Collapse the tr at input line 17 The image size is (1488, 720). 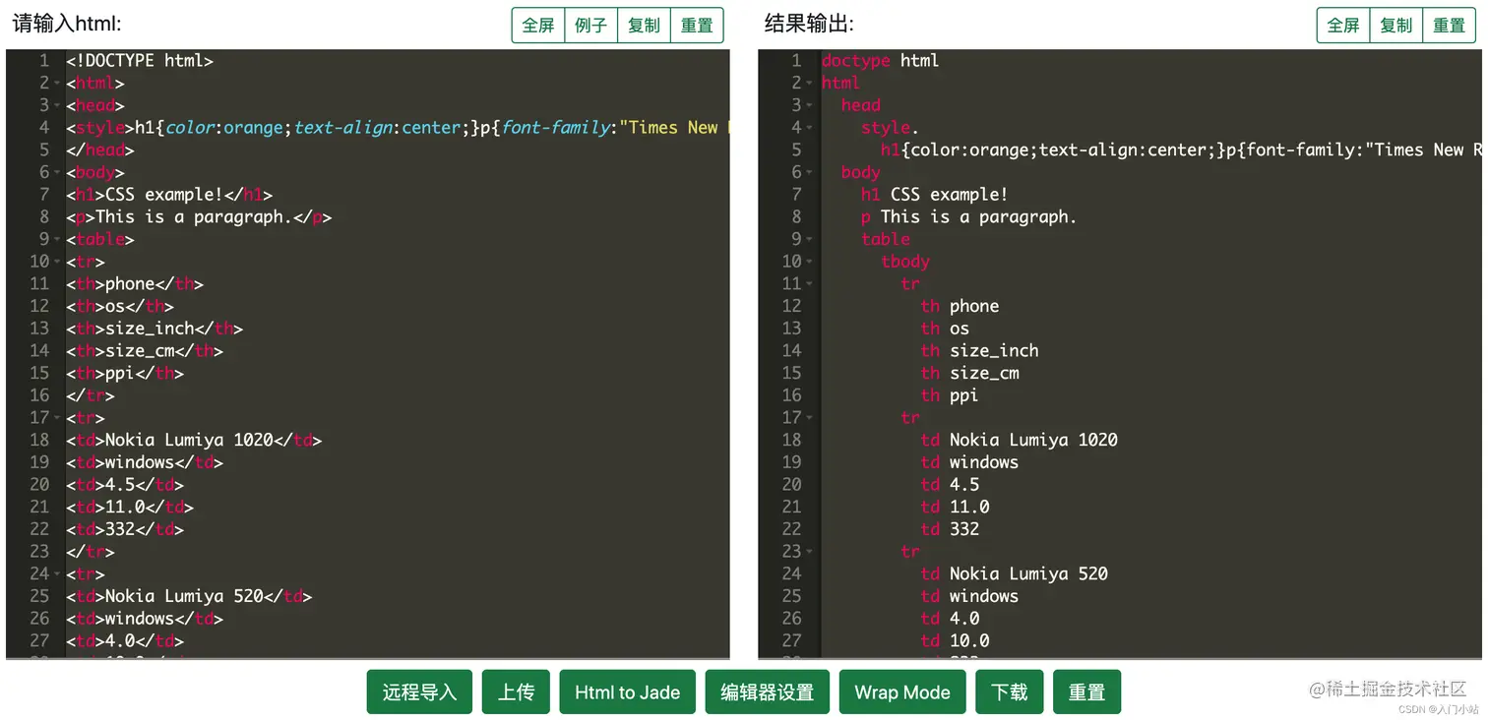coord(57,419)
